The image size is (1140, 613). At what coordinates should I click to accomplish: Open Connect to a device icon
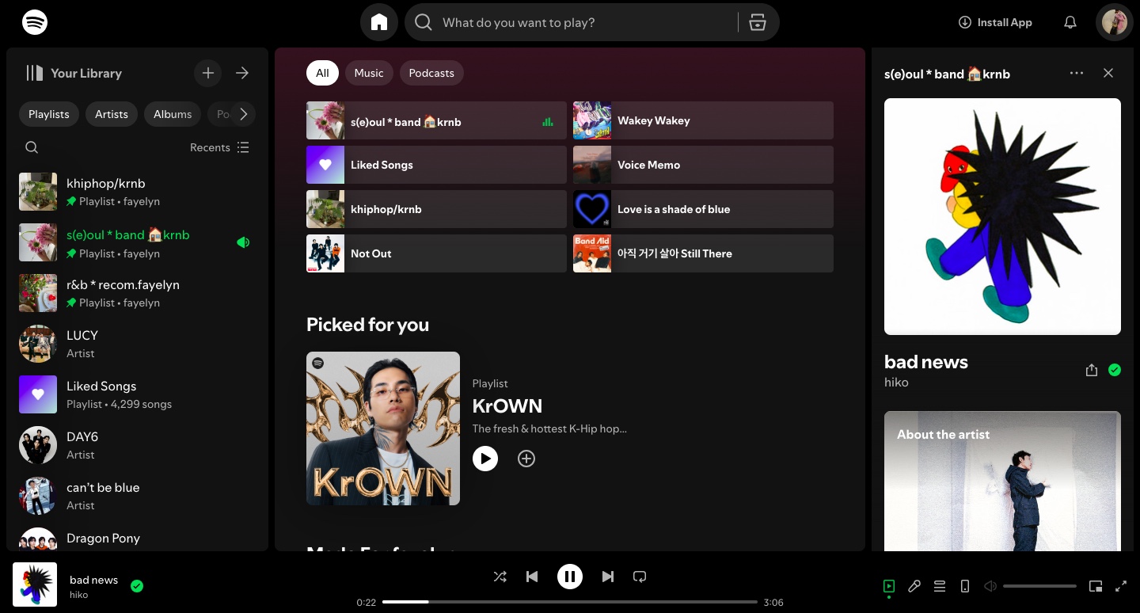(965, 586)
